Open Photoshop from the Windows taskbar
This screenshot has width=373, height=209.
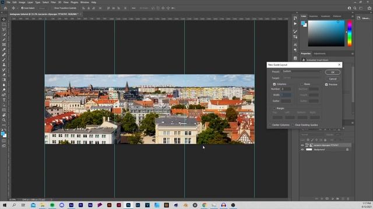click(x=128, y=205)
